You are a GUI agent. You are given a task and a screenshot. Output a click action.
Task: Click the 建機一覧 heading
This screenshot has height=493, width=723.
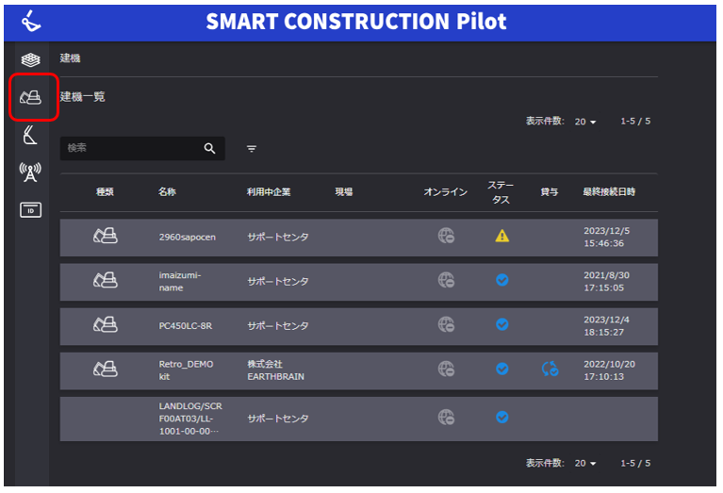pos(83,97)
